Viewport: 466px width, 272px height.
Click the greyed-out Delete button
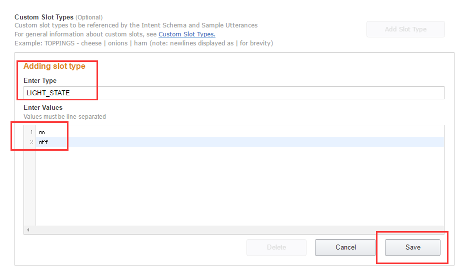[276, 248]
